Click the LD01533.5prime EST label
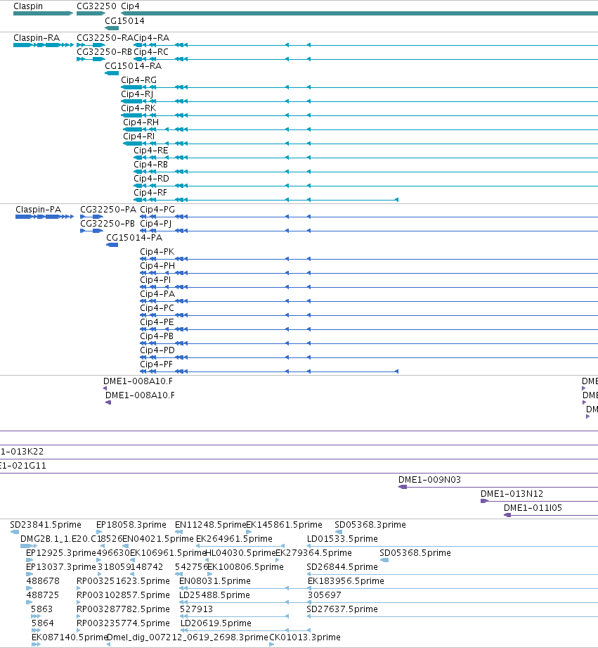 342,539
